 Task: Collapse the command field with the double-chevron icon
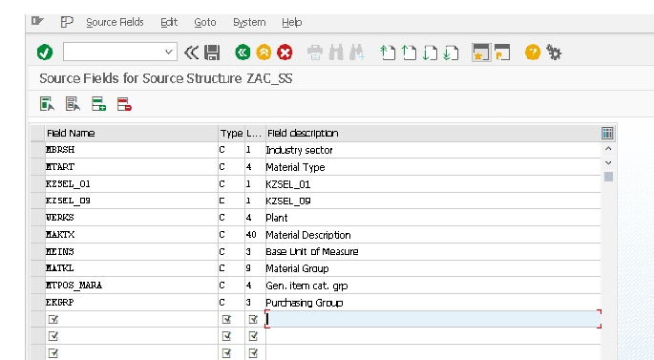tap(191, 53)
